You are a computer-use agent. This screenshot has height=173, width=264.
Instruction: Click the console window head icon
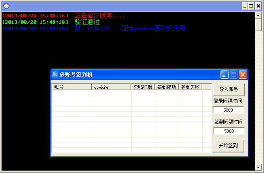pyautogui.click(x=6, y=6)
